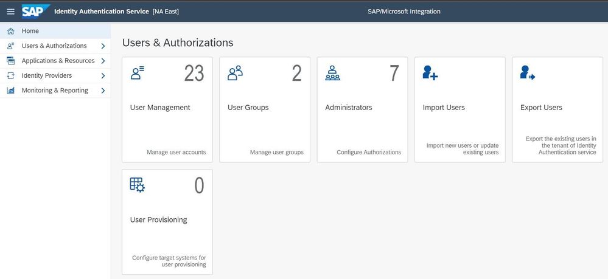Click the Import Users tile icon
The width and height of the screenshot is (608, 279).
tap(430, 74)
